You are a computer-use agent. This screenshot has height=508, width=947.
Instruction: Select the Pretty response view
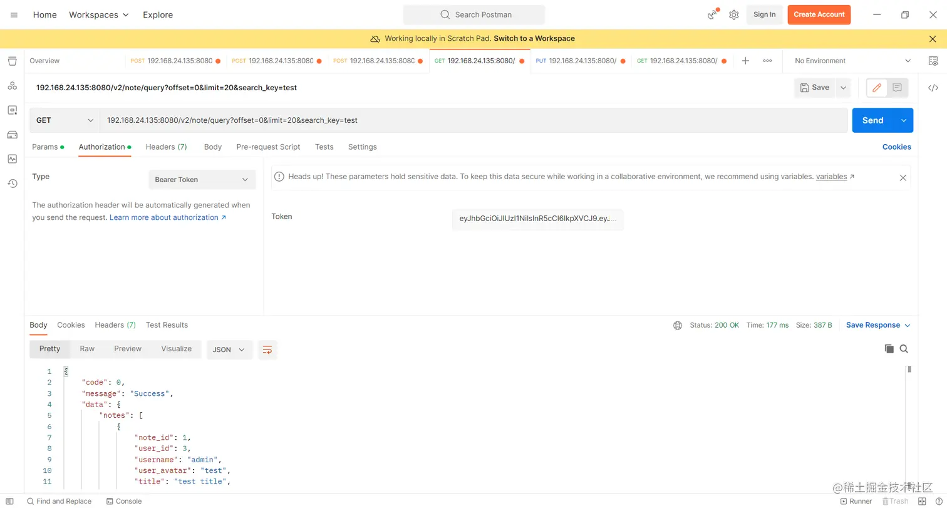(49, 349)
